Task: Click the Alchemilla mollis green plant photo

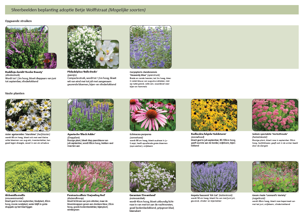Action: [x=28, y=177]
